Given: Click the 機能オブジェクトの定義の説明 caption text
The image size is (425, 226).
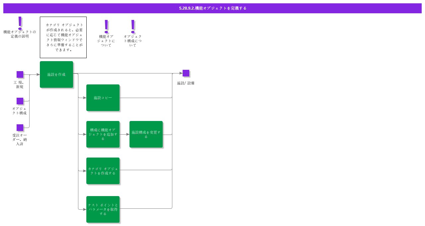Looking at the screenshot, I should click(x=20, y=34).
